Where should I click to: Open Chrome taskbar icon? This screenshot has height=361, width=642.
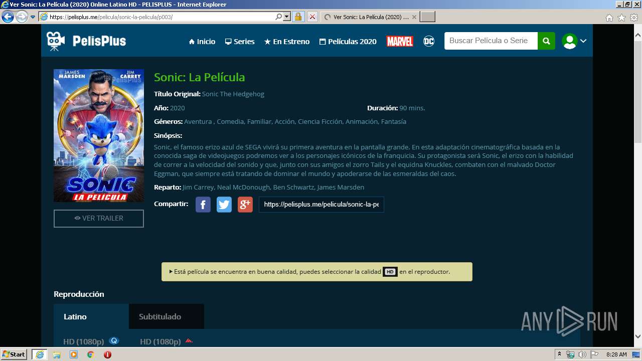tap(91, 354)
